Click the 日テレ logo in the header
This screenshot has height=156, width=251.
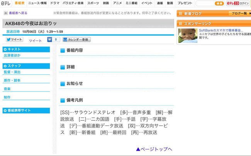[x=6, y=3]
